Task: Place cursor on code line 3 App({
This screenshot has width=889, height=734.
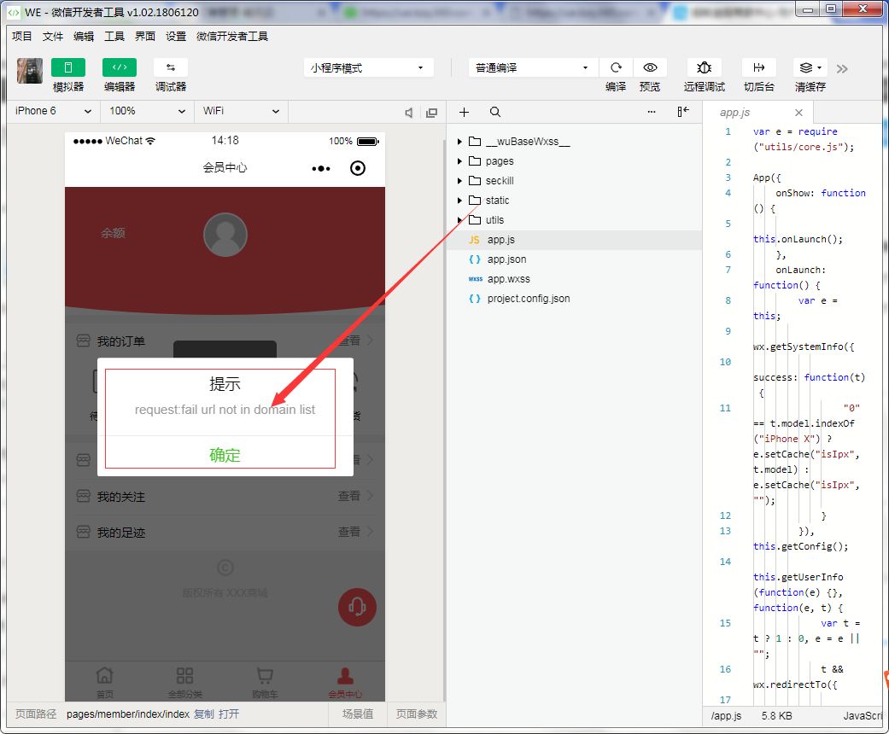Action: click(x=767, y=178)
